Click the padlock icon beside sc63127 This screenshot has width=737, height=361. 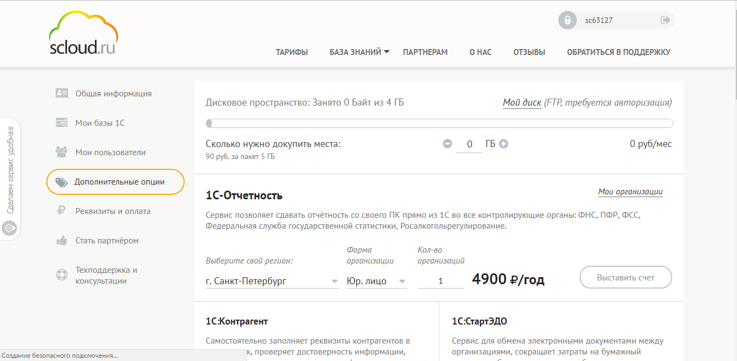pos(568,20)
